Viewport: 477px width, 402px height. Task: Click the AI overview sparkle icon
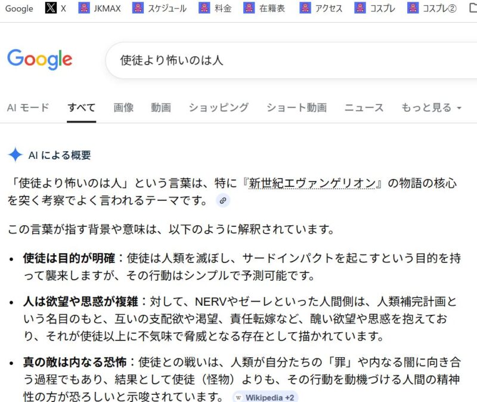(x=15, y=155)
